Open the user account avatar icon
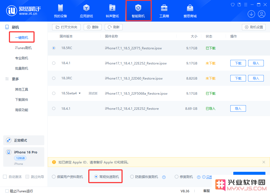Image resolution: width=270 pixels, height=195 pixels. [x=262, y=14]
